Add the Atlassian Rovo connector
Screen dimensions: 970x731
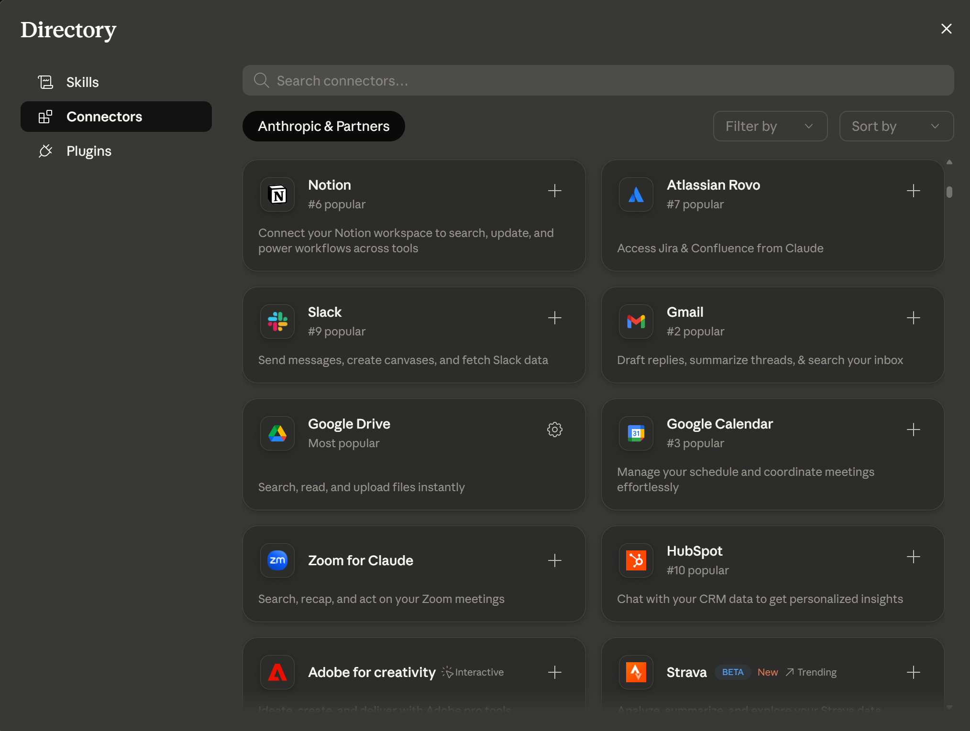pos(913,191)
